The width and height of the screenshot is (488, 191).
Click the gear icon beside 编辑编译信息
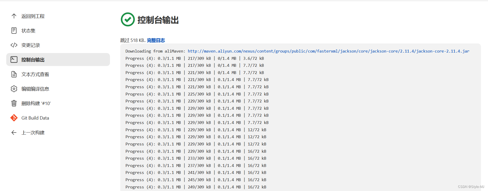click(x=14, y=89)
